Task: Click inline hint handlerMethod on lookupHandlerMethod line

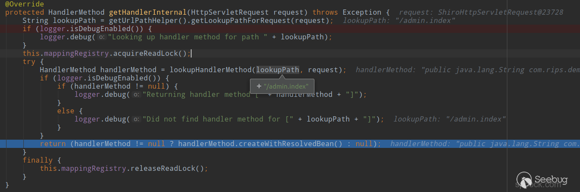Action: pyautogui.click(x=468, y=70)
